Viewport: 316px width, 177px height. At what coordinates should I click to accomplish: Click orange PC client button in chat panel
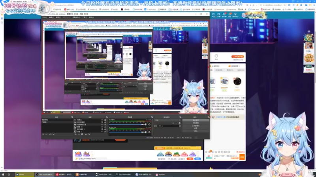pyautogui.click(x=238, y=57)
